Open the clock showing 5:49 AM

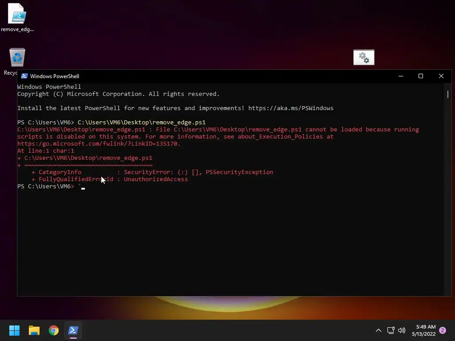[423, 330]
